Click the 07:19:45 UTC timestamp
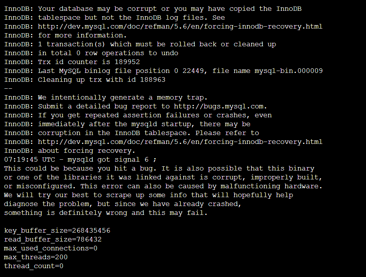Image resolution: width=366 pixels, height=277 pixels. [30, 159]
